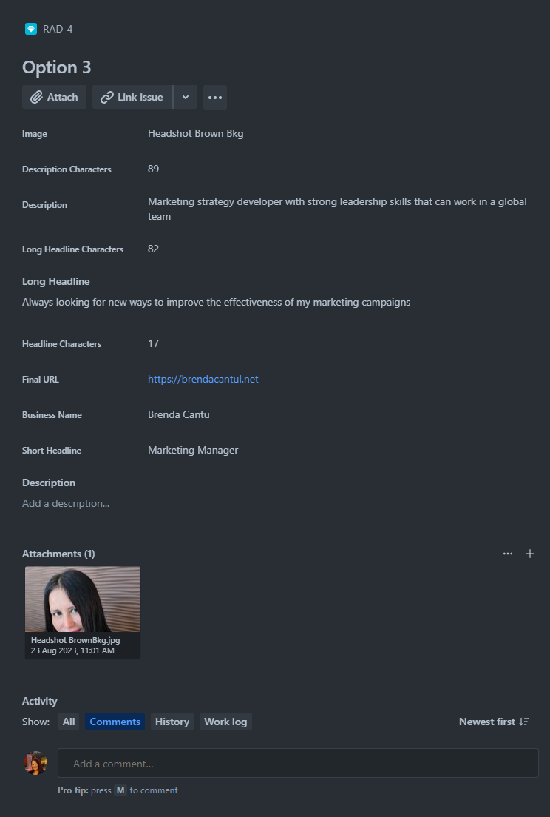Viewport: 550px width, 817px height.
Task: Click the Link issue chain button
Action: coord(132,98)
